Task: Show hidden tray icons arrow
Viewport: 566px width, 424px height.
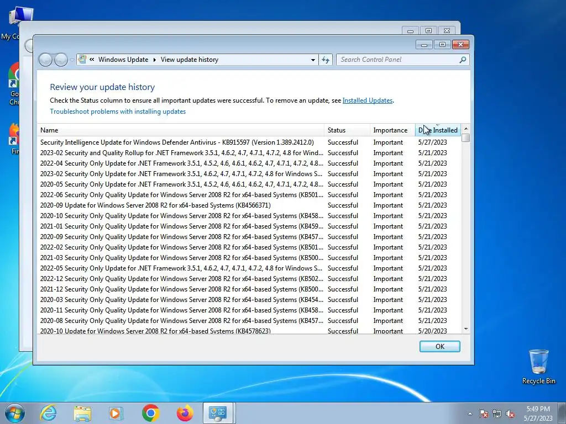Action: (470, 414)
